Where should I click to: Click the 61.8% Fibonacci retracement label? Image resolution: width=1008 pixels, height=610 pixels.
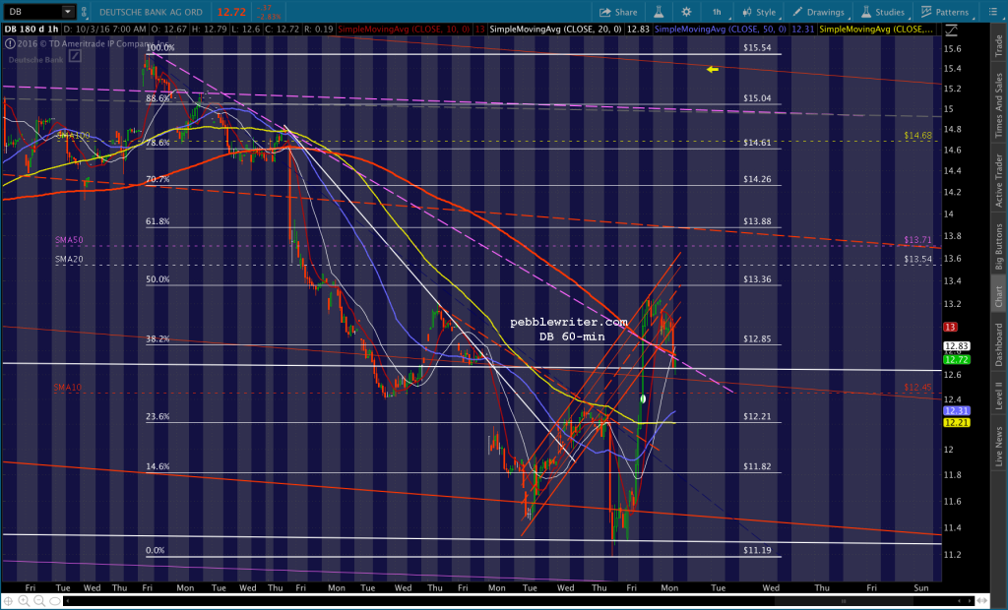pos(157,221)
